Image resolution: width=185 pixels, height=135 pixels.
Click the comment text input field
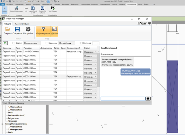[123, 98]
